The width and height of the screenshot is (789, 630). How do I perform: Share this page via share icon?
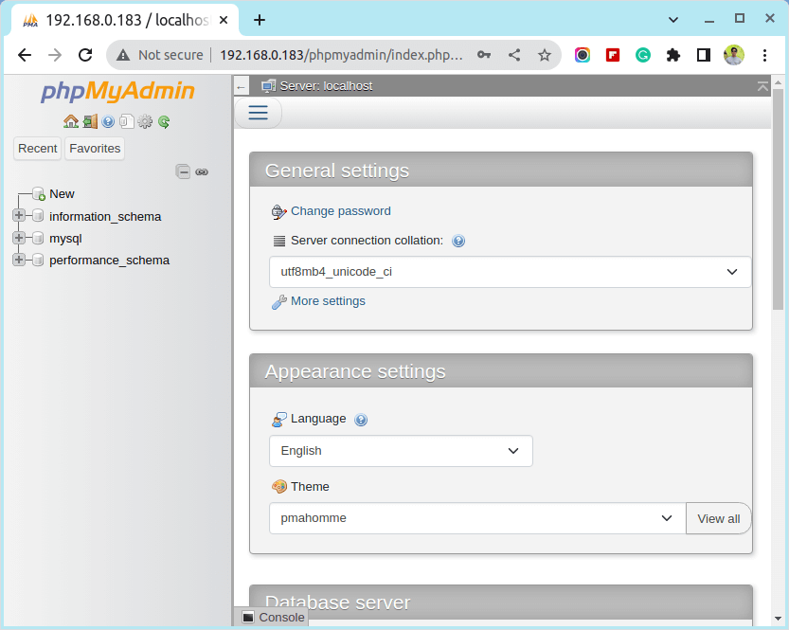click(x=513, y=55)
